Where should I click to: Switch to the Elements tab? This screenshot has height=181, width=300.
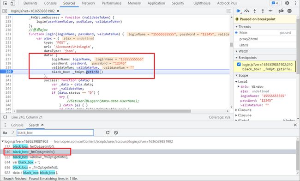click(30, 3)
